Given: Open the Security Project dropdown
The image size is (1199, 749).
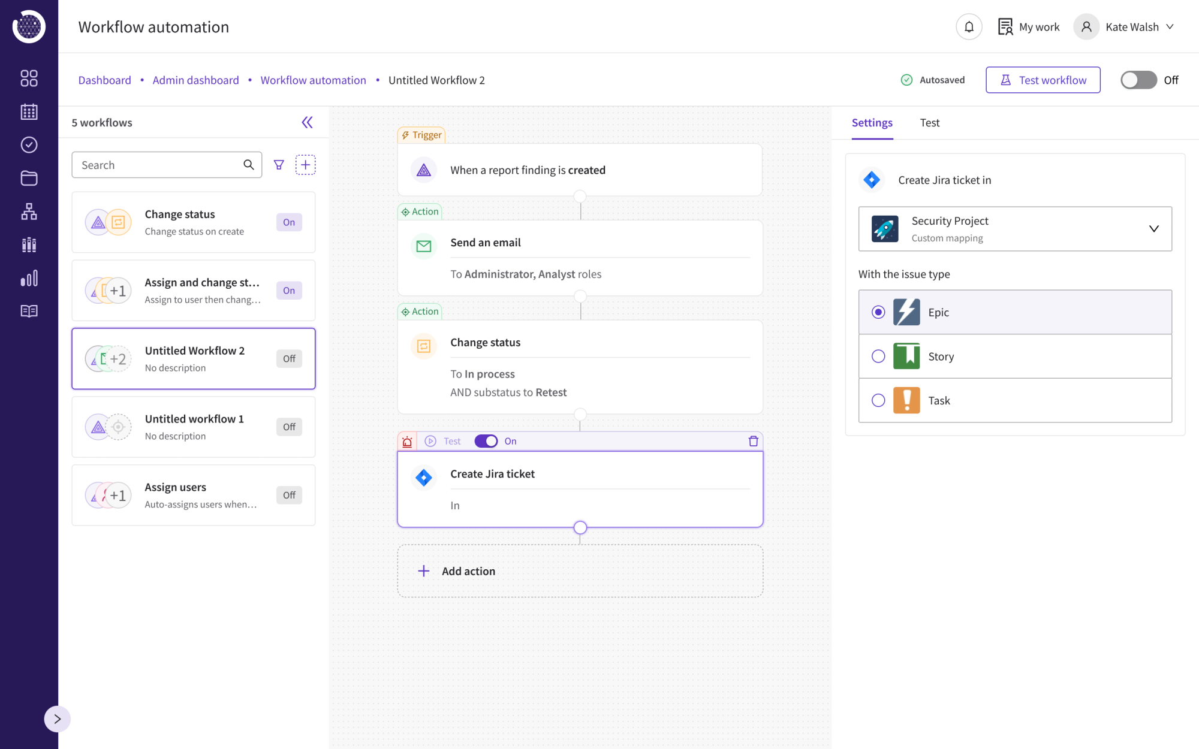Looking at the screenshot, I should 1015,229.
